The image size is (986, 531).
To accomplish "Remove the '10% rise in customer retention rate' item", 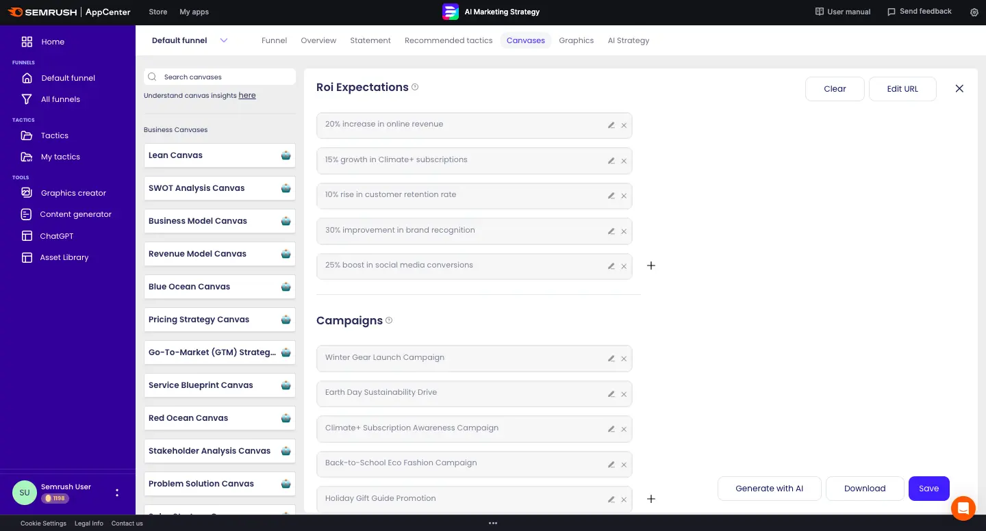I will pyautogui.click(x=624, y=196).
